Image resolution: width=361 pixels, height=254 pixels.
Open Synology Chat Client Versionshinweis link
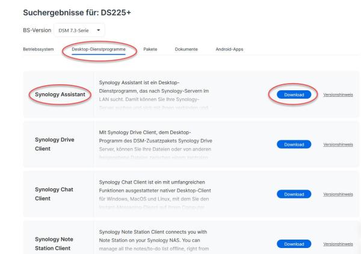point(338,194)
